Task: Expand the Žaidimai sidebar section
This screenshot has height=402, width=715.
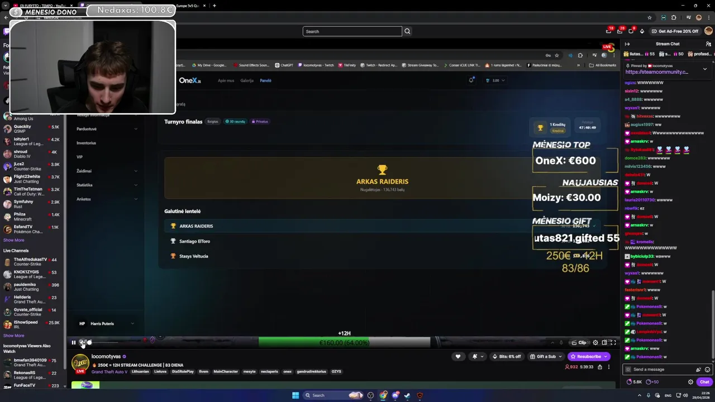Action: pyautogui.click(x=107, y=171)
